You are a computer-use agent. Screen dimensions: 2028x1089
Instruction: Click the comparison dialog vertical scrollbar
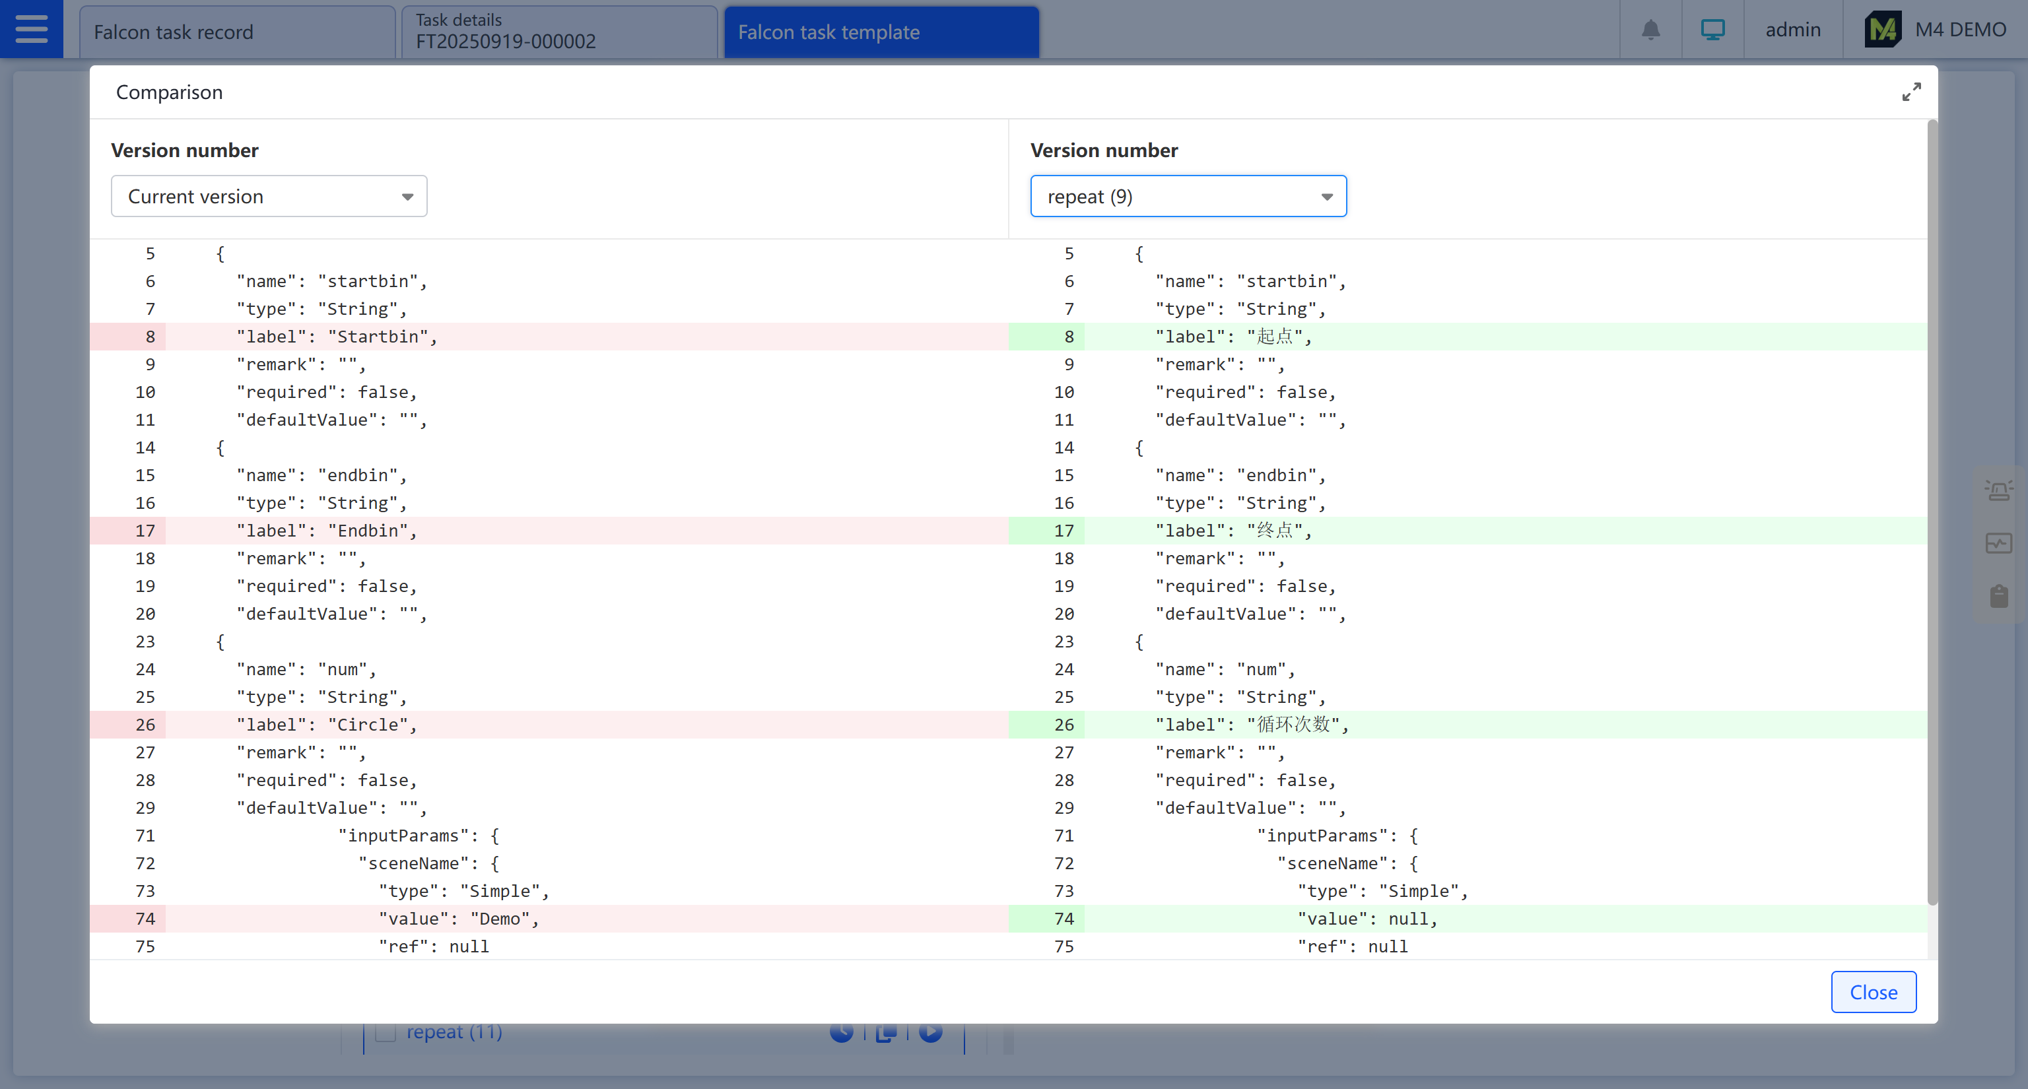[1932, 511]
